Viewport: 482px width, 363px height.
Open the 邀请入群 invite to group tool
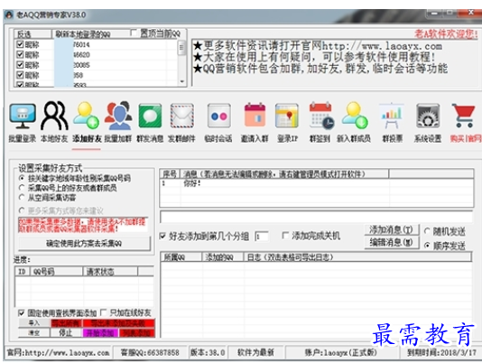pos(255,122)
